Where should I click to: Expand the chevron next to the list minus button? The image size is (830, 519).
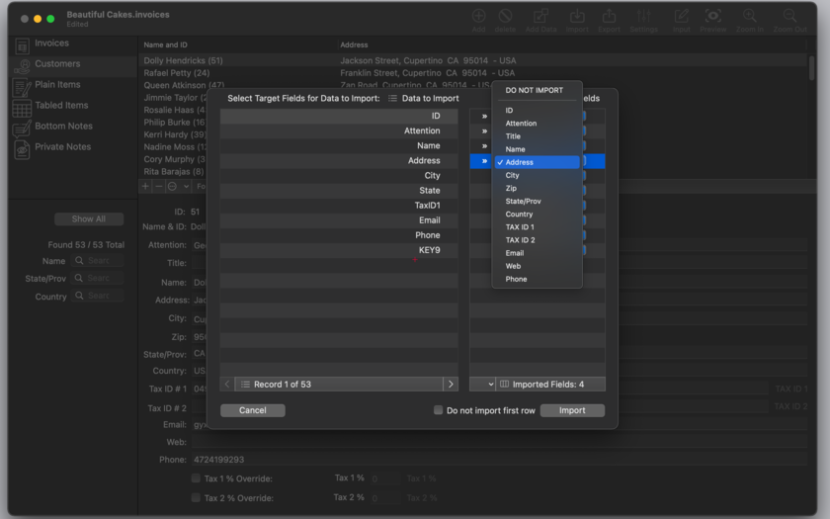pos(186,186)
